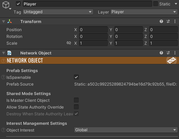
Task: Collapse the Transform component foldout
Action: click(3, 22)
